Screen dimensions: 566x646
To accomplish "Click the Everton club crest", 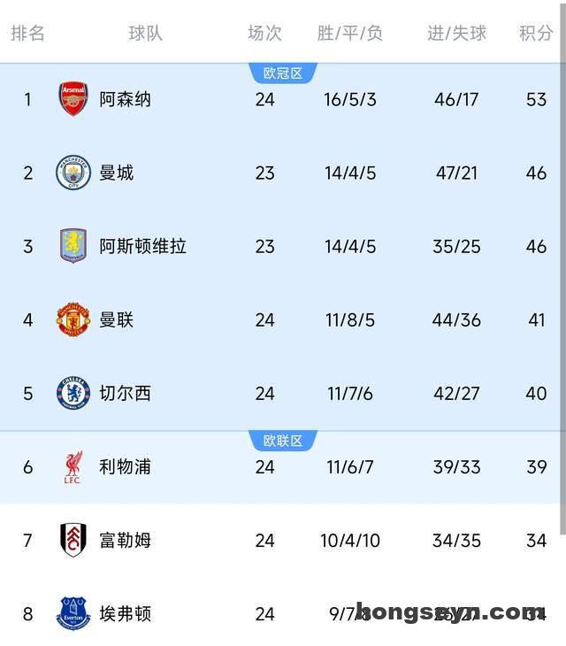I will [73, 613].
